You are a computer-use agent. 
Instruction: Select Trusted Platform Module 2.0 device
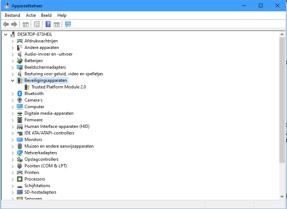click(x=58, y=87)
